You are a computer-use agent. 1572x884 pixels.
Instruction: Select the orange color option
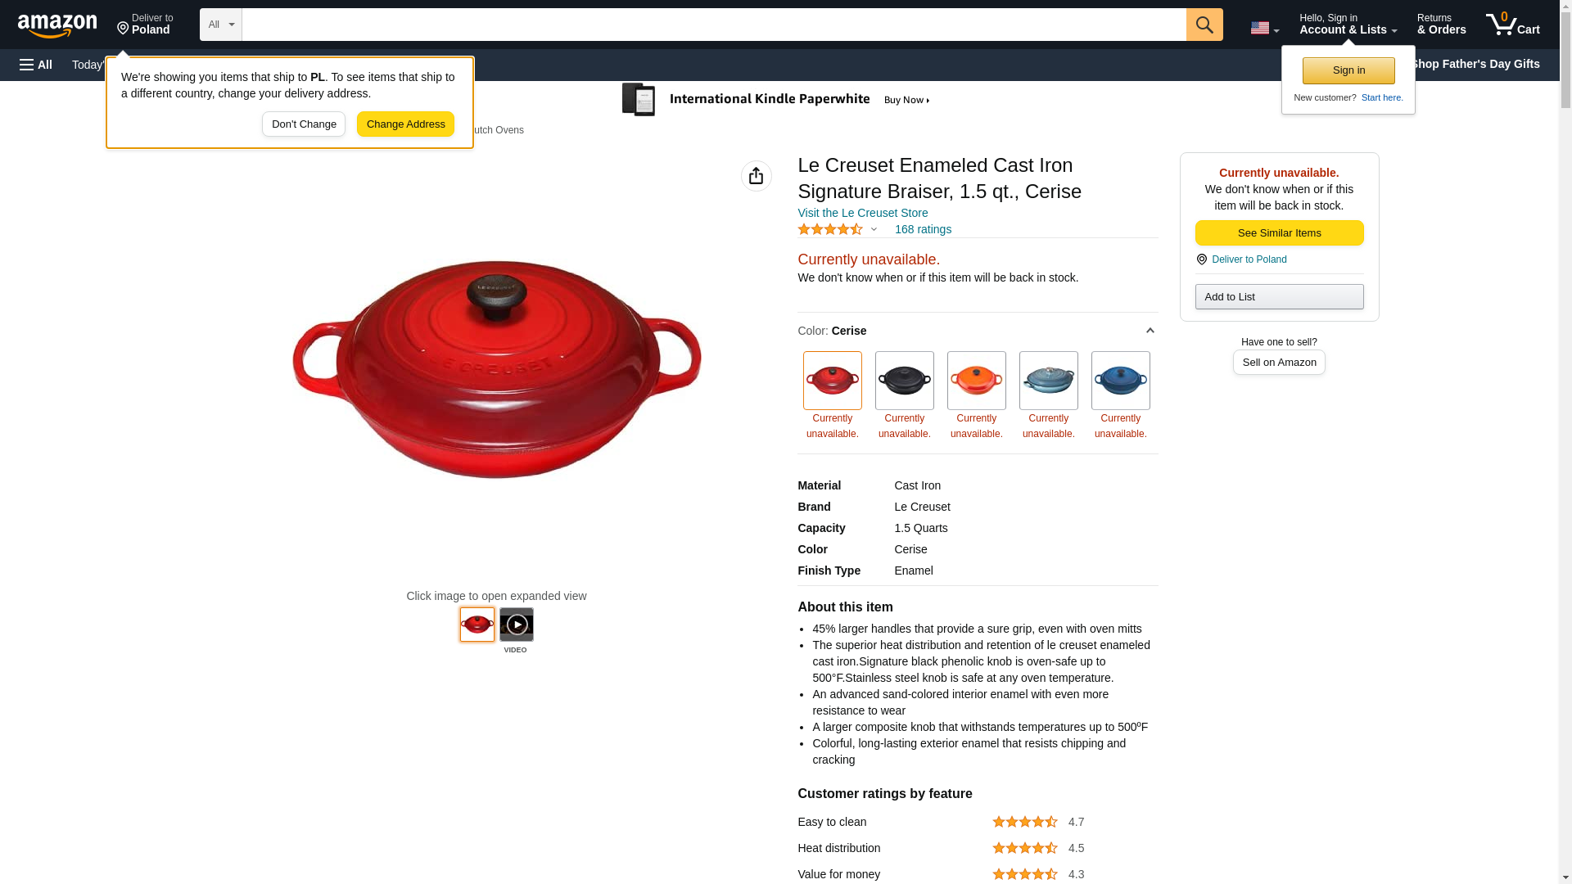pos(976,381)
